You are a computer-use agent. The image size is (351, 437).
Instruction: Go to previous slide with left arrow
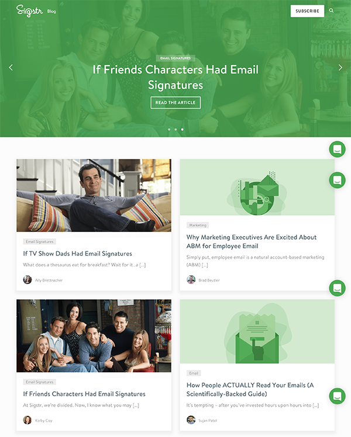pyautogui.click(x=11, y=67)
